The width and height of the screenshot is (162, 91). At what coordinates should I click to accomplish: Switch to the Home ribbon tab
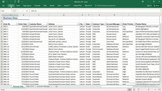[11, 6]
